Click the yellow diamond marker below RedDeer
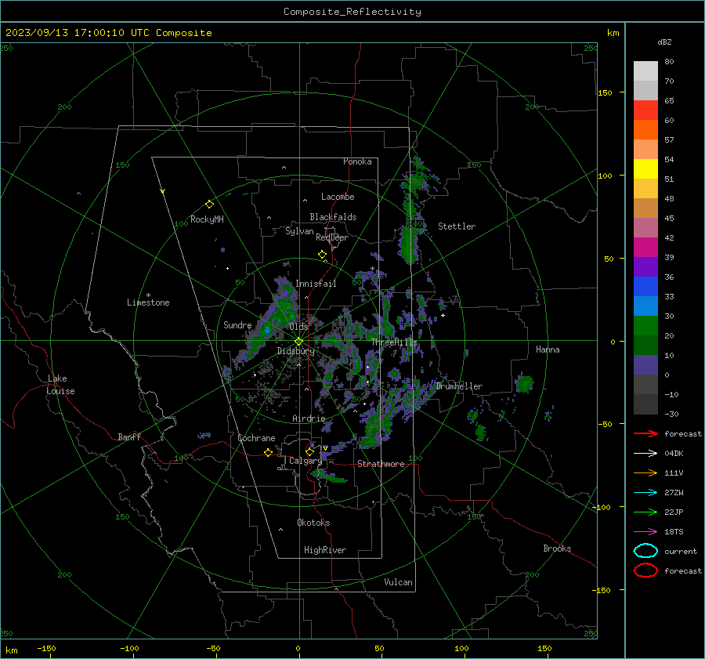 click(323, 255)
